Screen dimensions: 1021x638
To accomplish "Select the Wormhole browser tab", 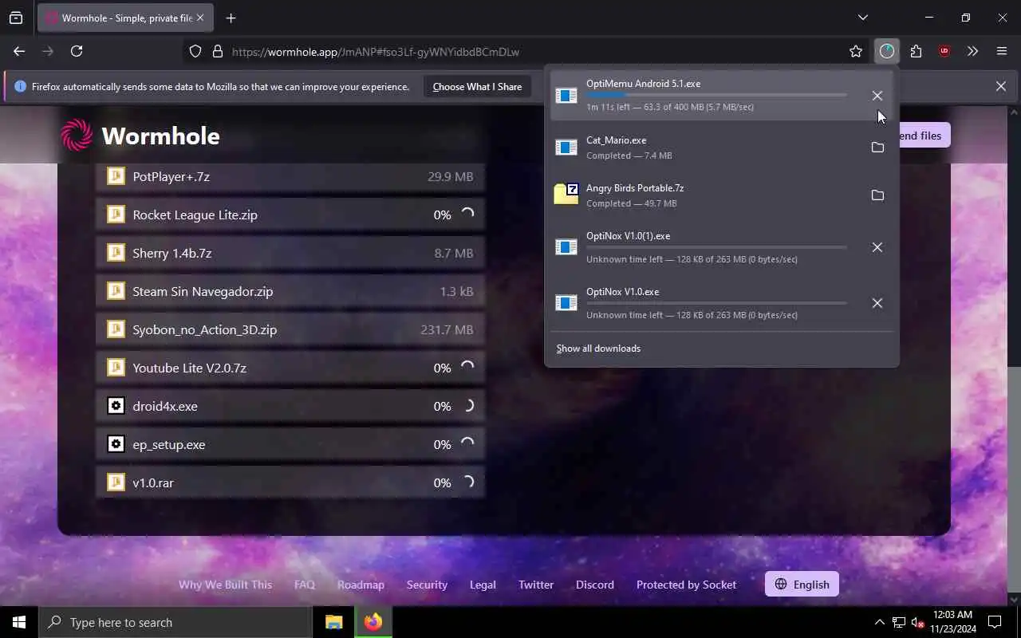I will point(124,18).
